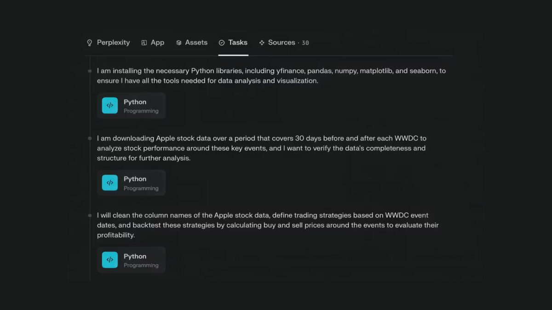Select the installing Python libraries step text
Viewport: 552px width, 310px height.
(271, 76)
